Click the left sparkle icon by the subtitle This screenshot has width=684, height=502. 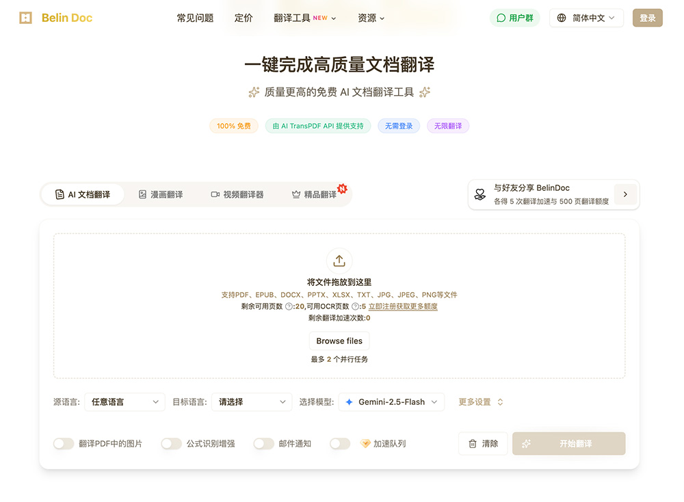(254, 92)
